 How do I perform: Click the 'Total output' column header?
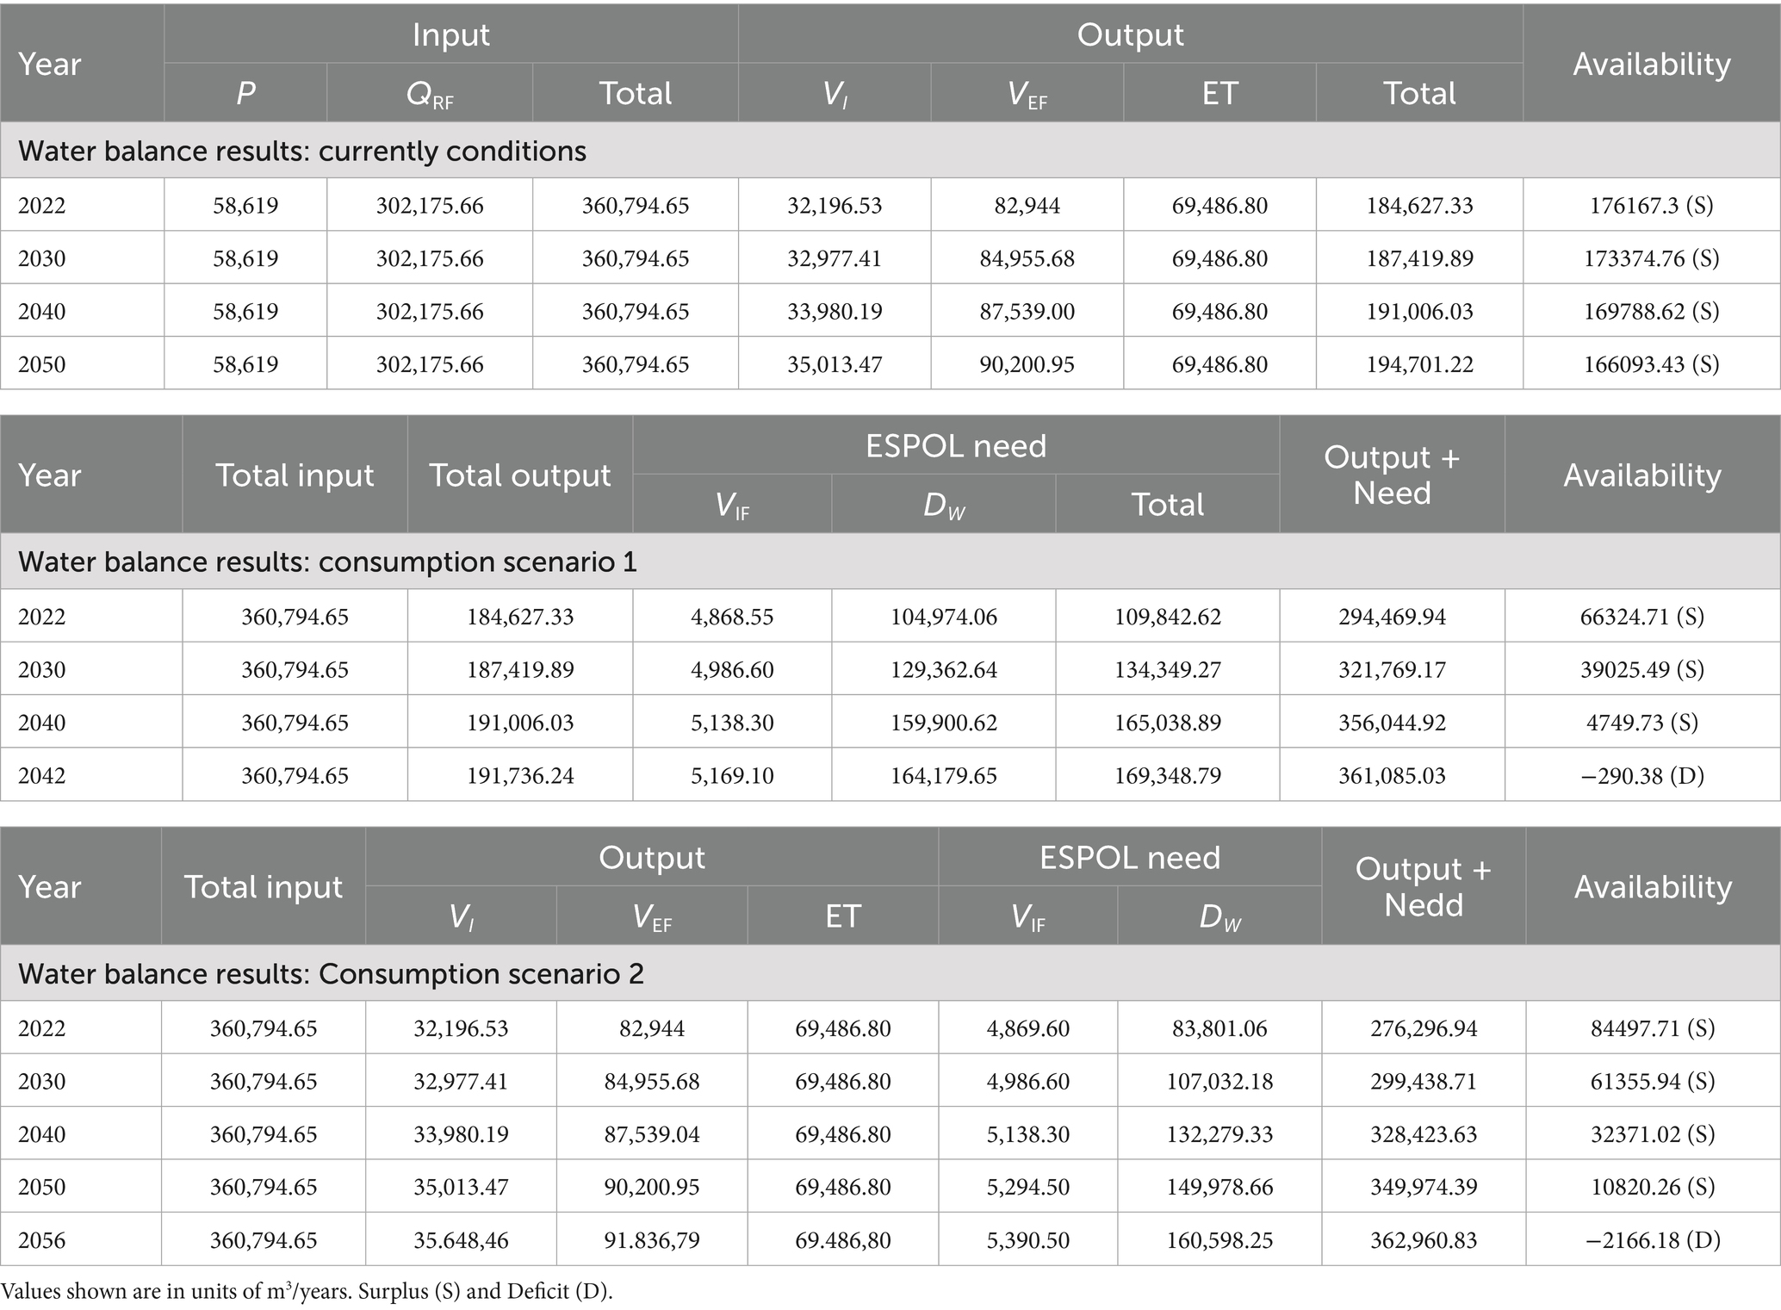pos(519,475)
